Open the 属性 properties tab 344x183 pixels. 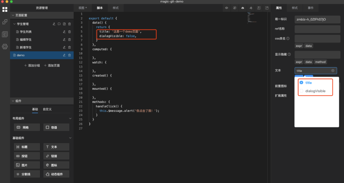point(279,8)
